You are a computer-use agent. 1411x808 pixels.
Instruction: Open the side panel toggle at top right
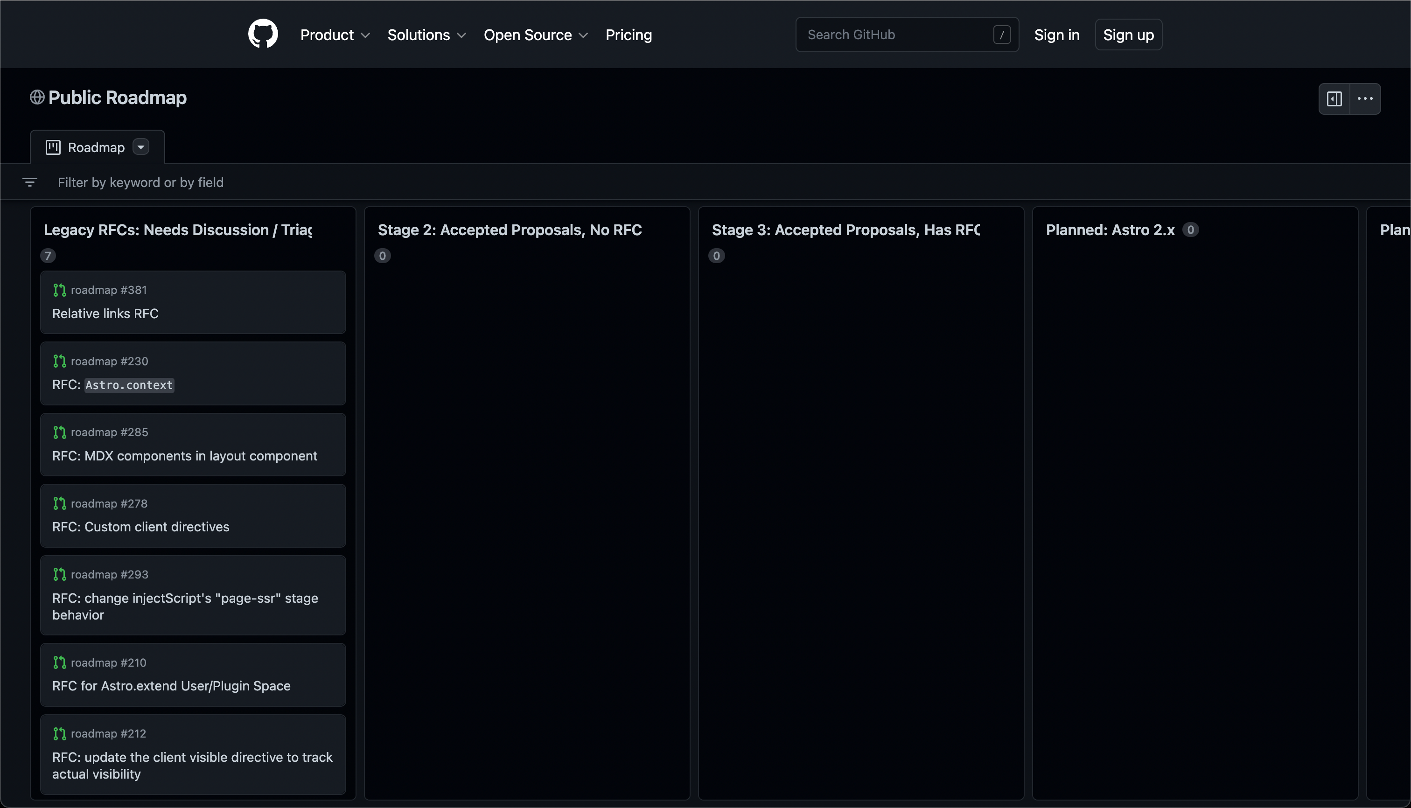click(x=1334, y=98)
